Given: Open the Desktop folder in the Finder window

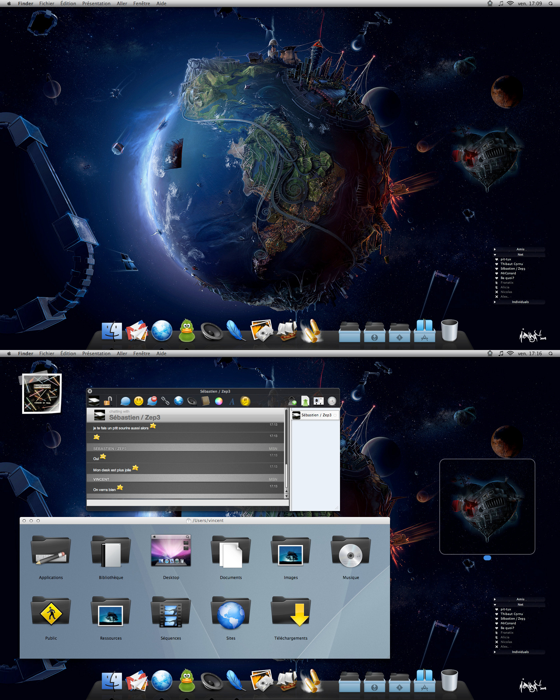Looking at the screenshot, I should pos(171,557).
